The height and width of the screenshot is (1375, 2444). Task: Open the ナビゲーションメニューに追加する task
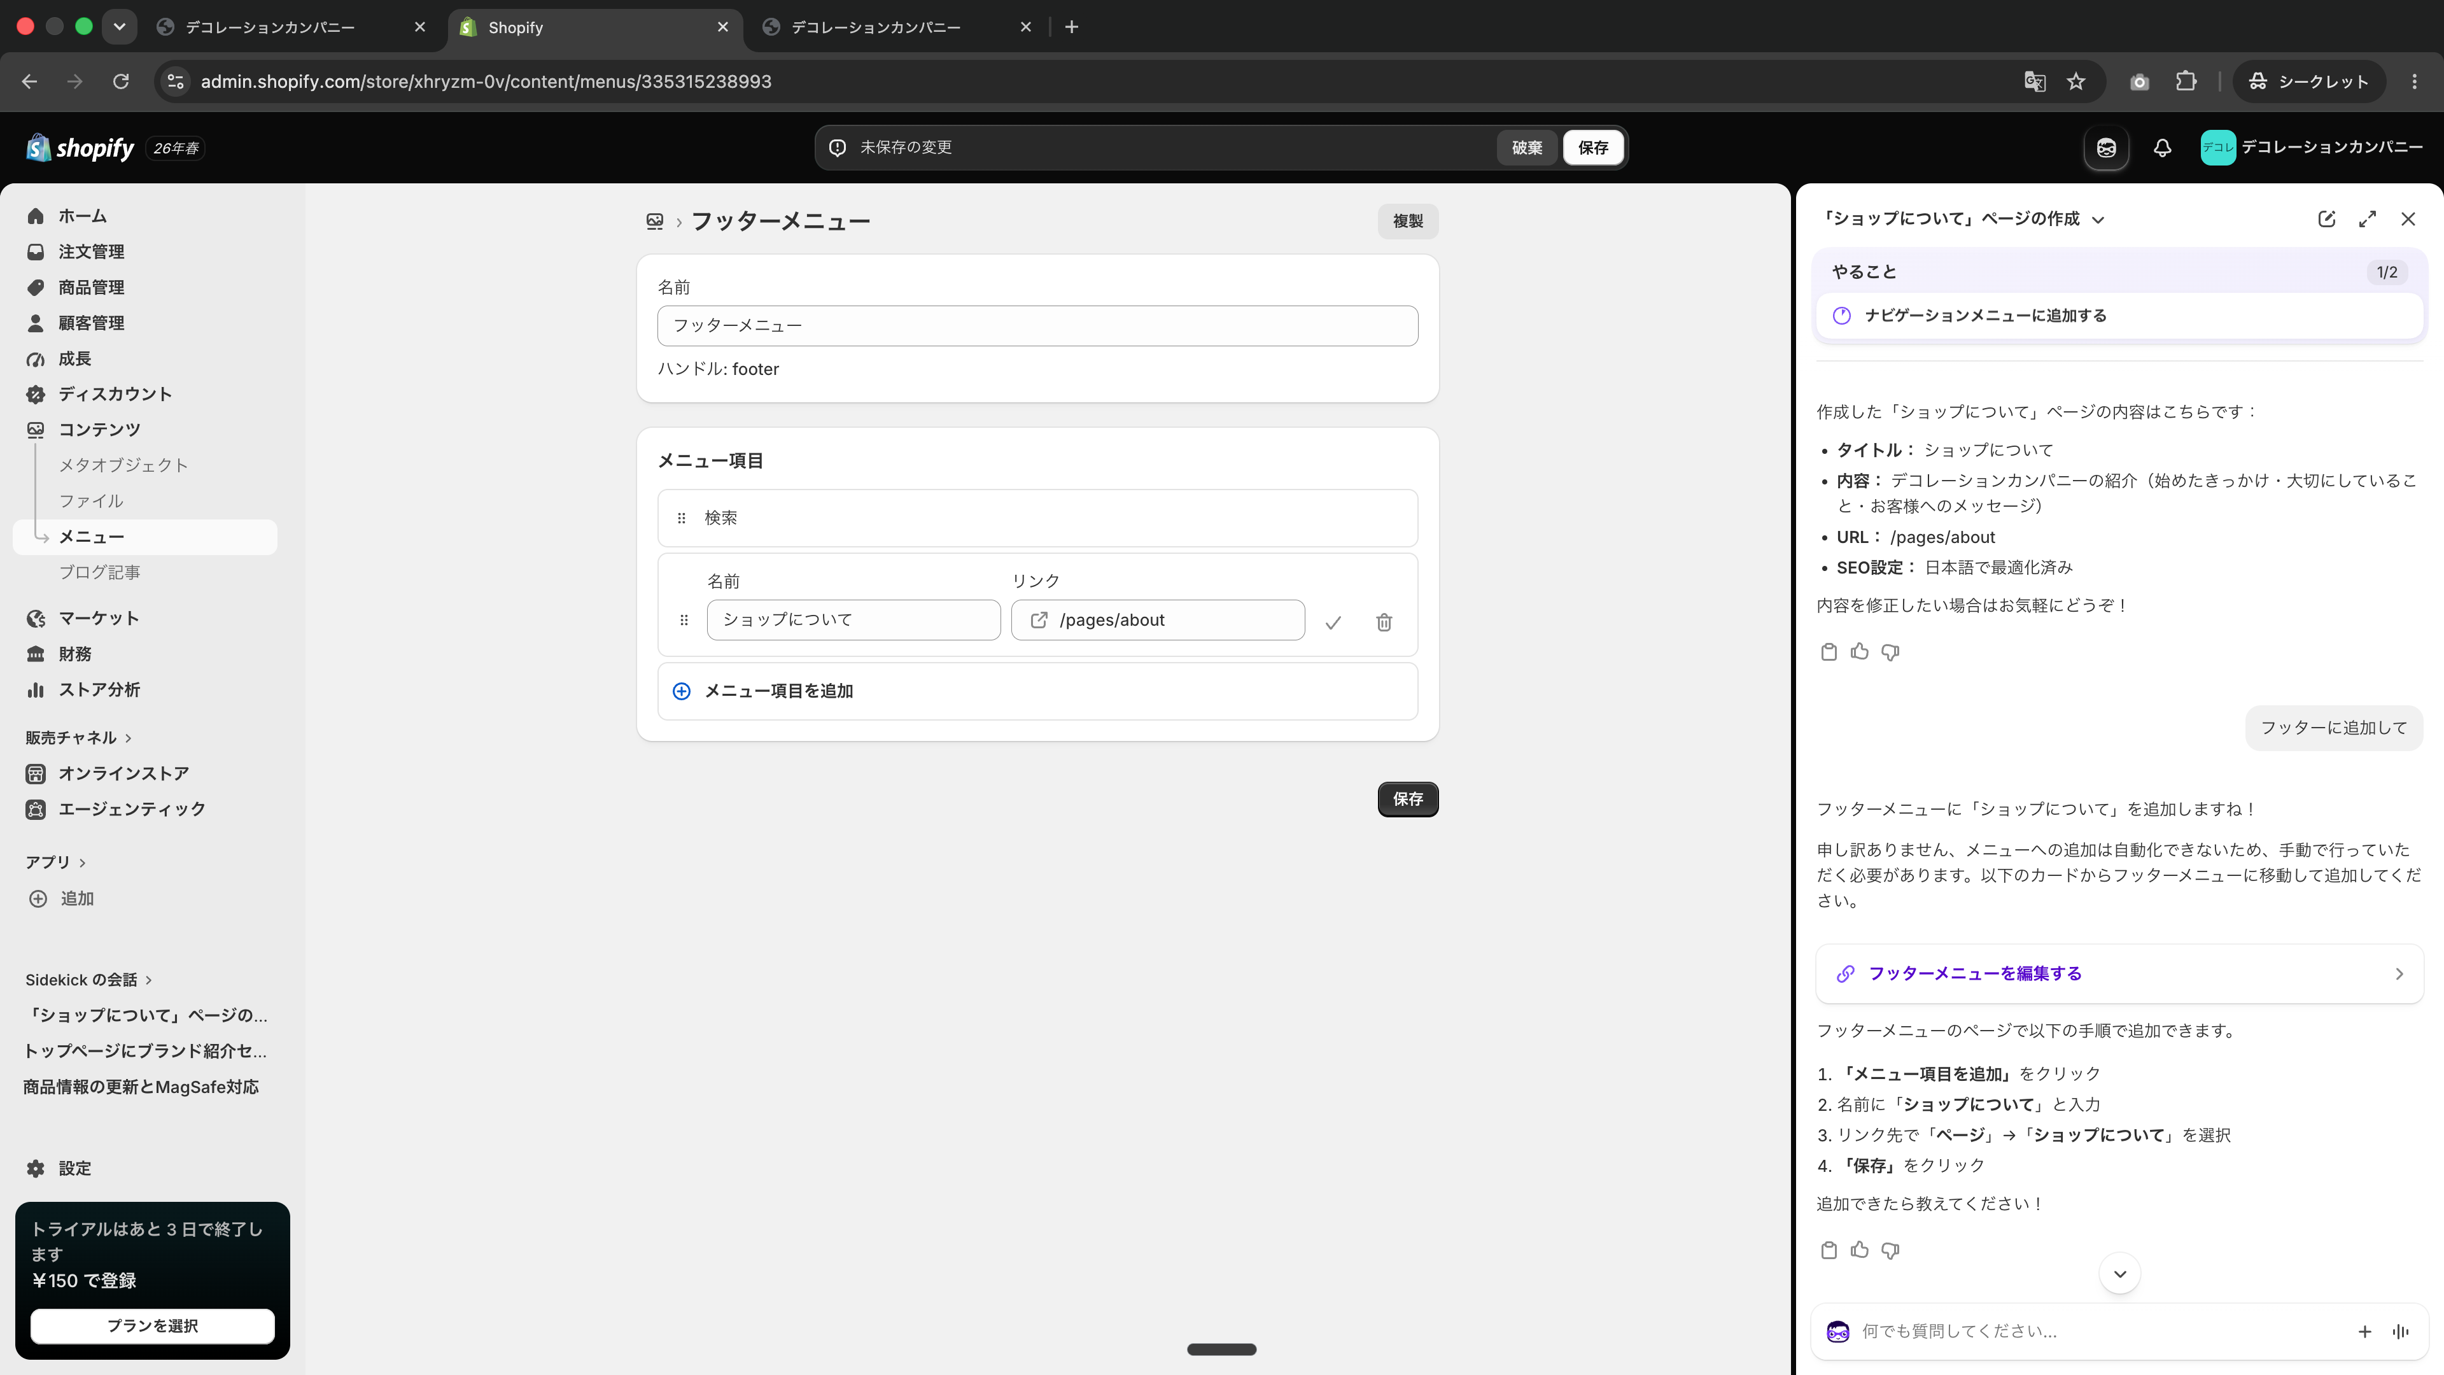pos(2119,316)
